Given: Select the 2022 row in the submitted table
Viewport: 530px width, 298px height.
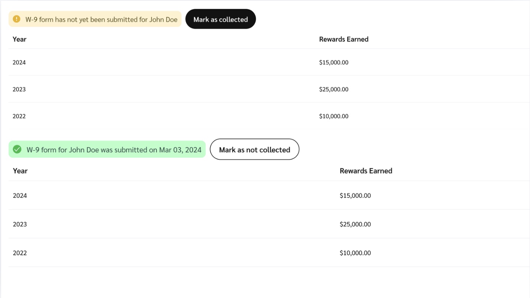Looking at the screenshot, I should pos(20,253).
